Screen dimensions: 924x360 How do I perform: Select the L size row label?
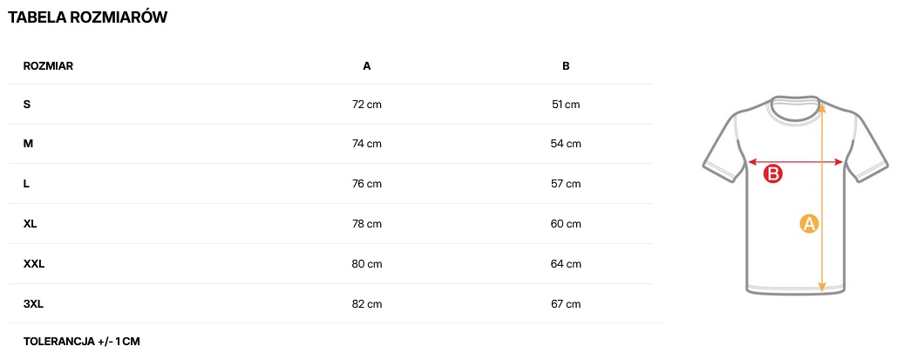click(x=27, y=184)
